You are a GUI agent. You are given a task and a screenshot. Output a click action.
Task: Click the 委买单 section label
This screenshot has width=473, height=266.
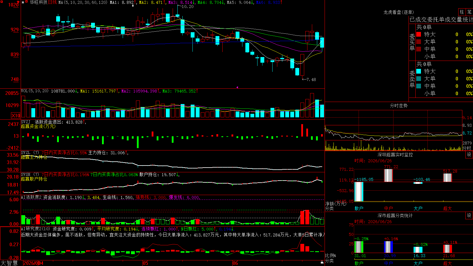point(412,42)
